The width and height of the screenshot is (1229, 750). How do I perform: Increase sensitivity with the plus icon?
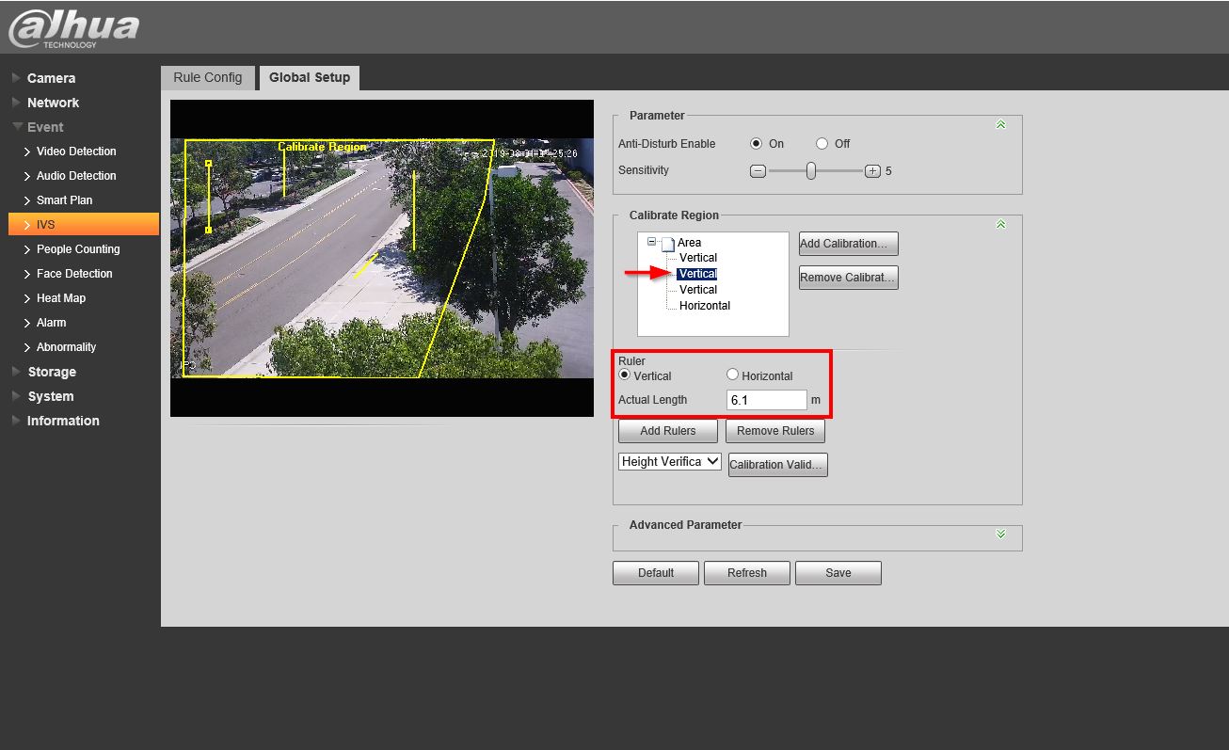(872, 171)
